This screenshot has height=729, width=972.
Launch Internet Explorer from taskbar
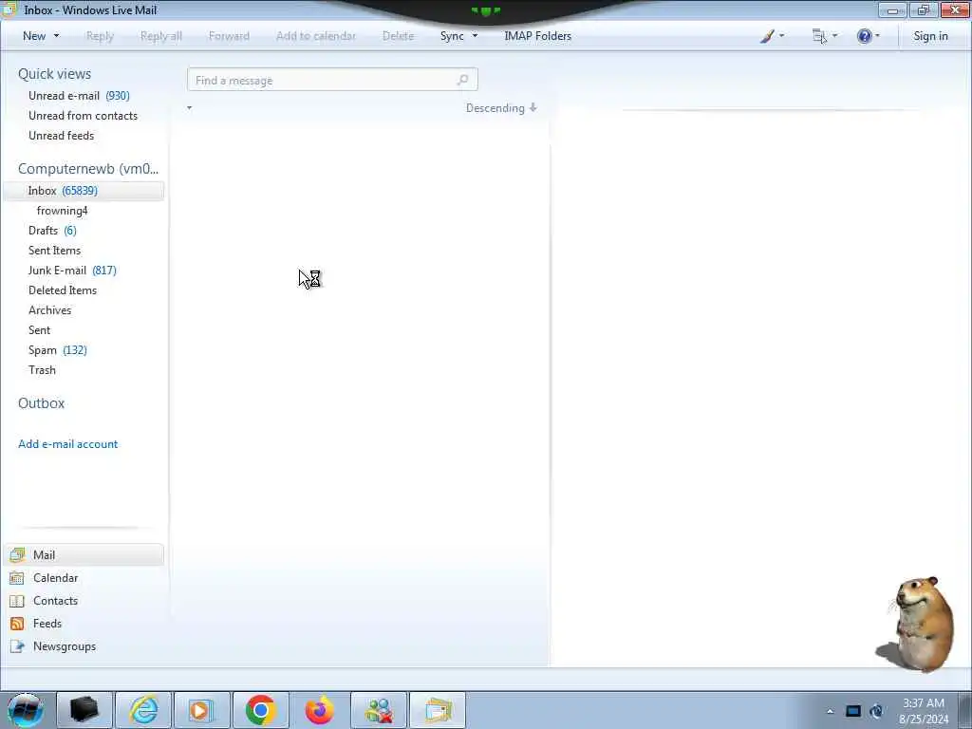(144, 710)
